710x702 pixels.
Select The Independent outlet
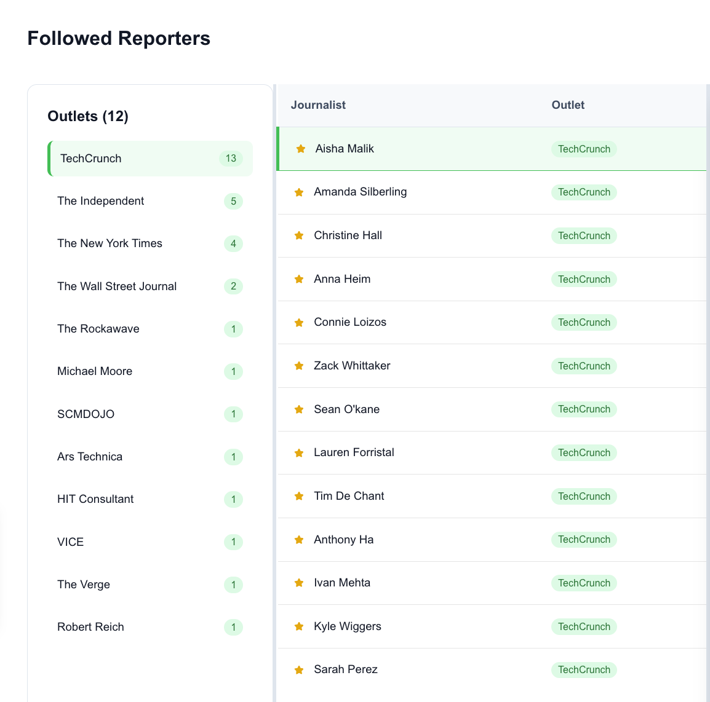pos(101,201)
